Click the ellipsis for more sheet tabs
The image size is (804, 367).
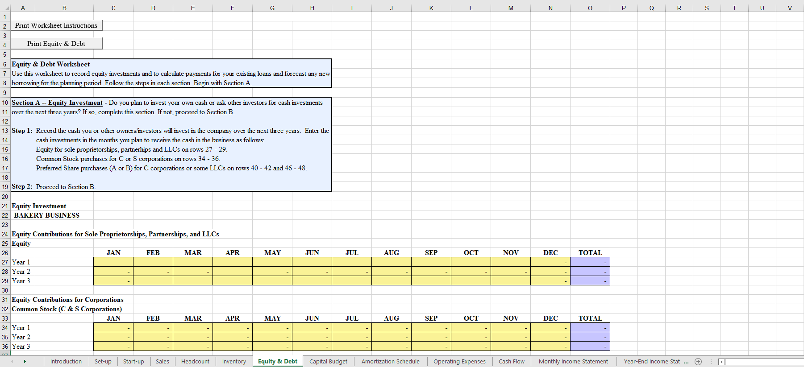tap(686, 362)
